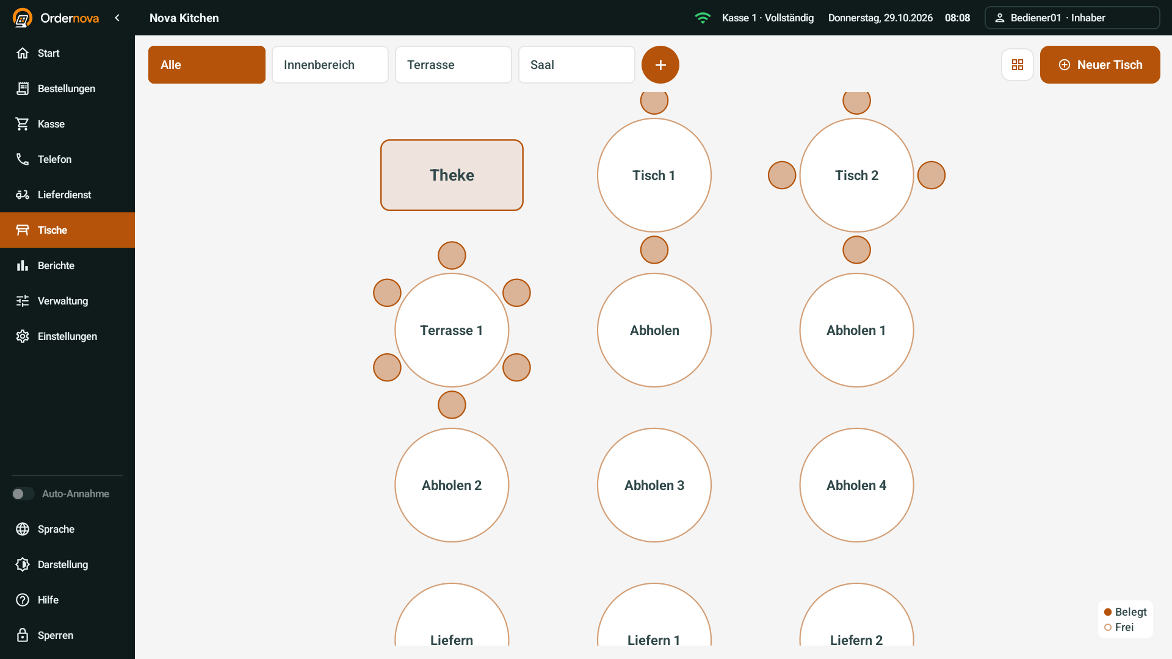
Task: Select the Terrasse area tab
Action: pyautogui.click(x=453, y=65)
